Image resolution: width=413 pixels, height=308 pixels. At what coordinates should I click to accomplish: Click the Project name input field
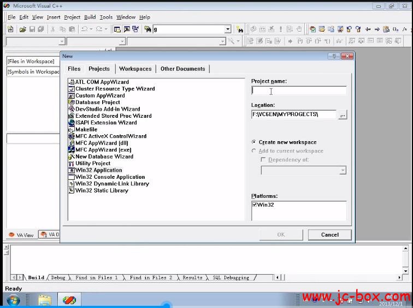point(299,90)
